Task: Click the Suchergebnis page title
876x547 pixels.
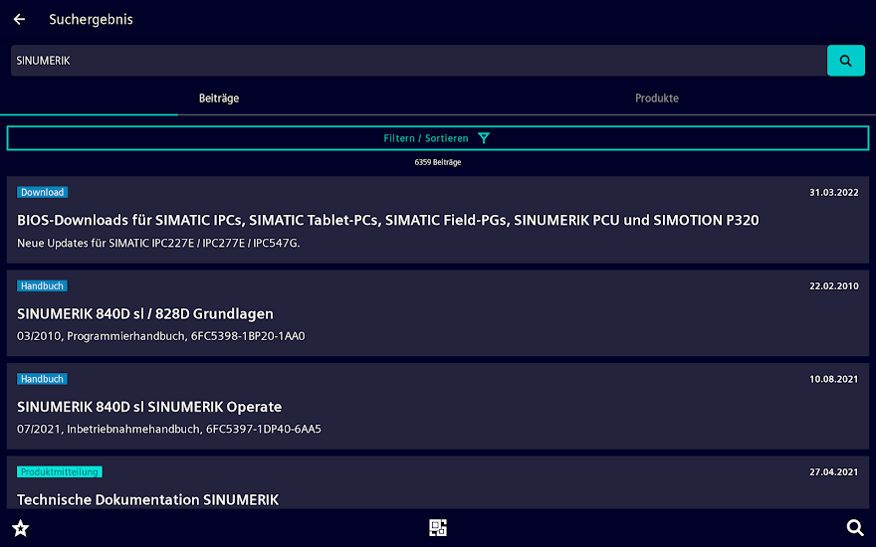Action: click(91, 20)
